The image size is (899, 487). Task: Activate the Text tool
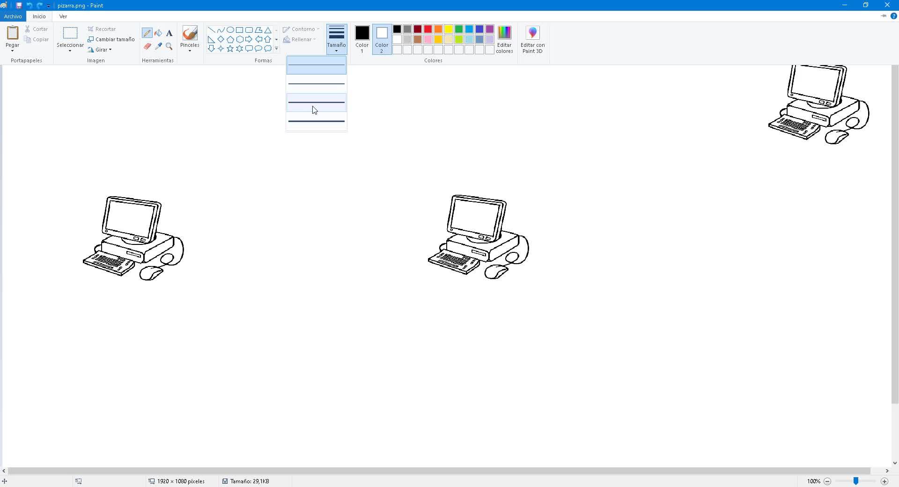(x=169, y=33)
